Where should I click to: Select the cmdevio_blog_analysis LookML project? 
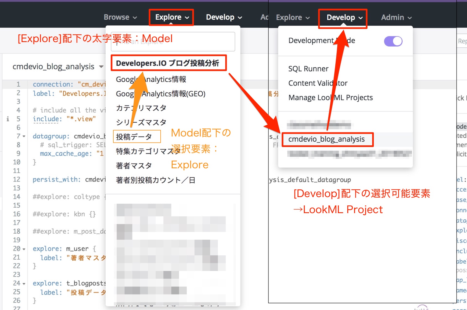(x=327, y=139)
